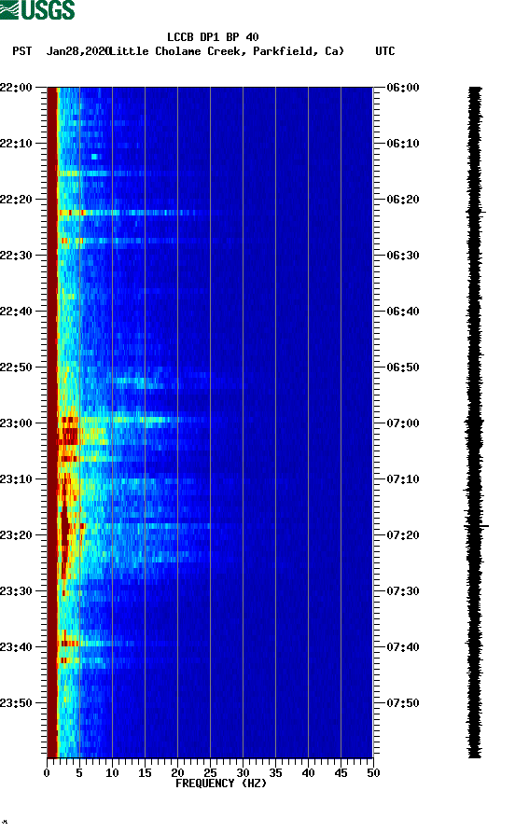Click the 'Jan28,2020' date text

[x=78, y=51]
